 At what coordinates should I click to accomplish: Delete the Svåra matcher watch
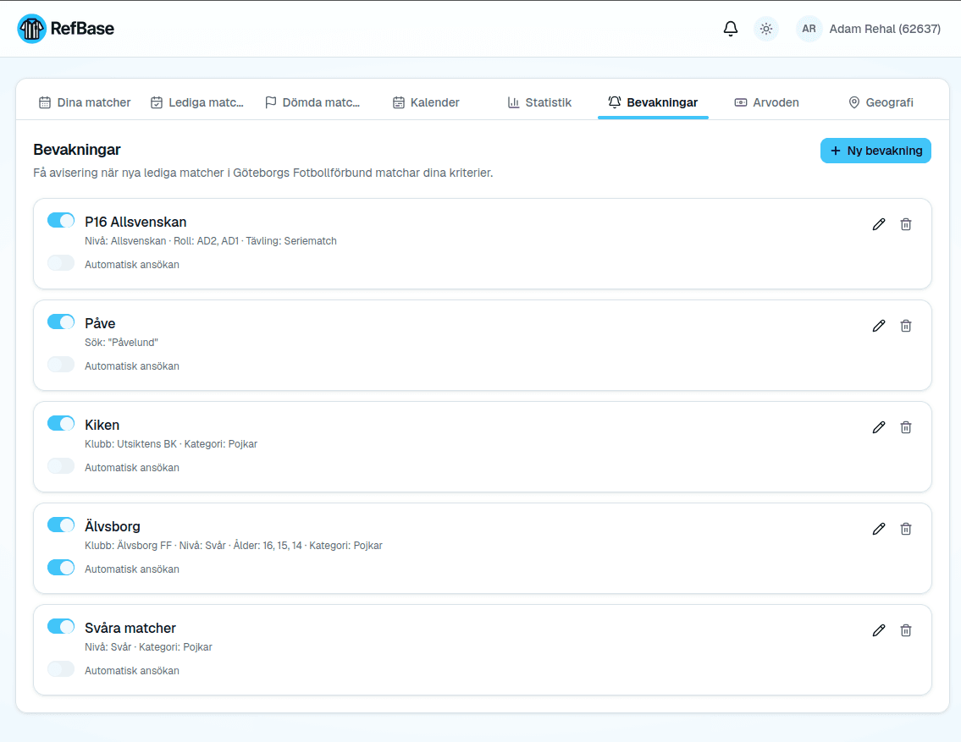pos(905,630)
